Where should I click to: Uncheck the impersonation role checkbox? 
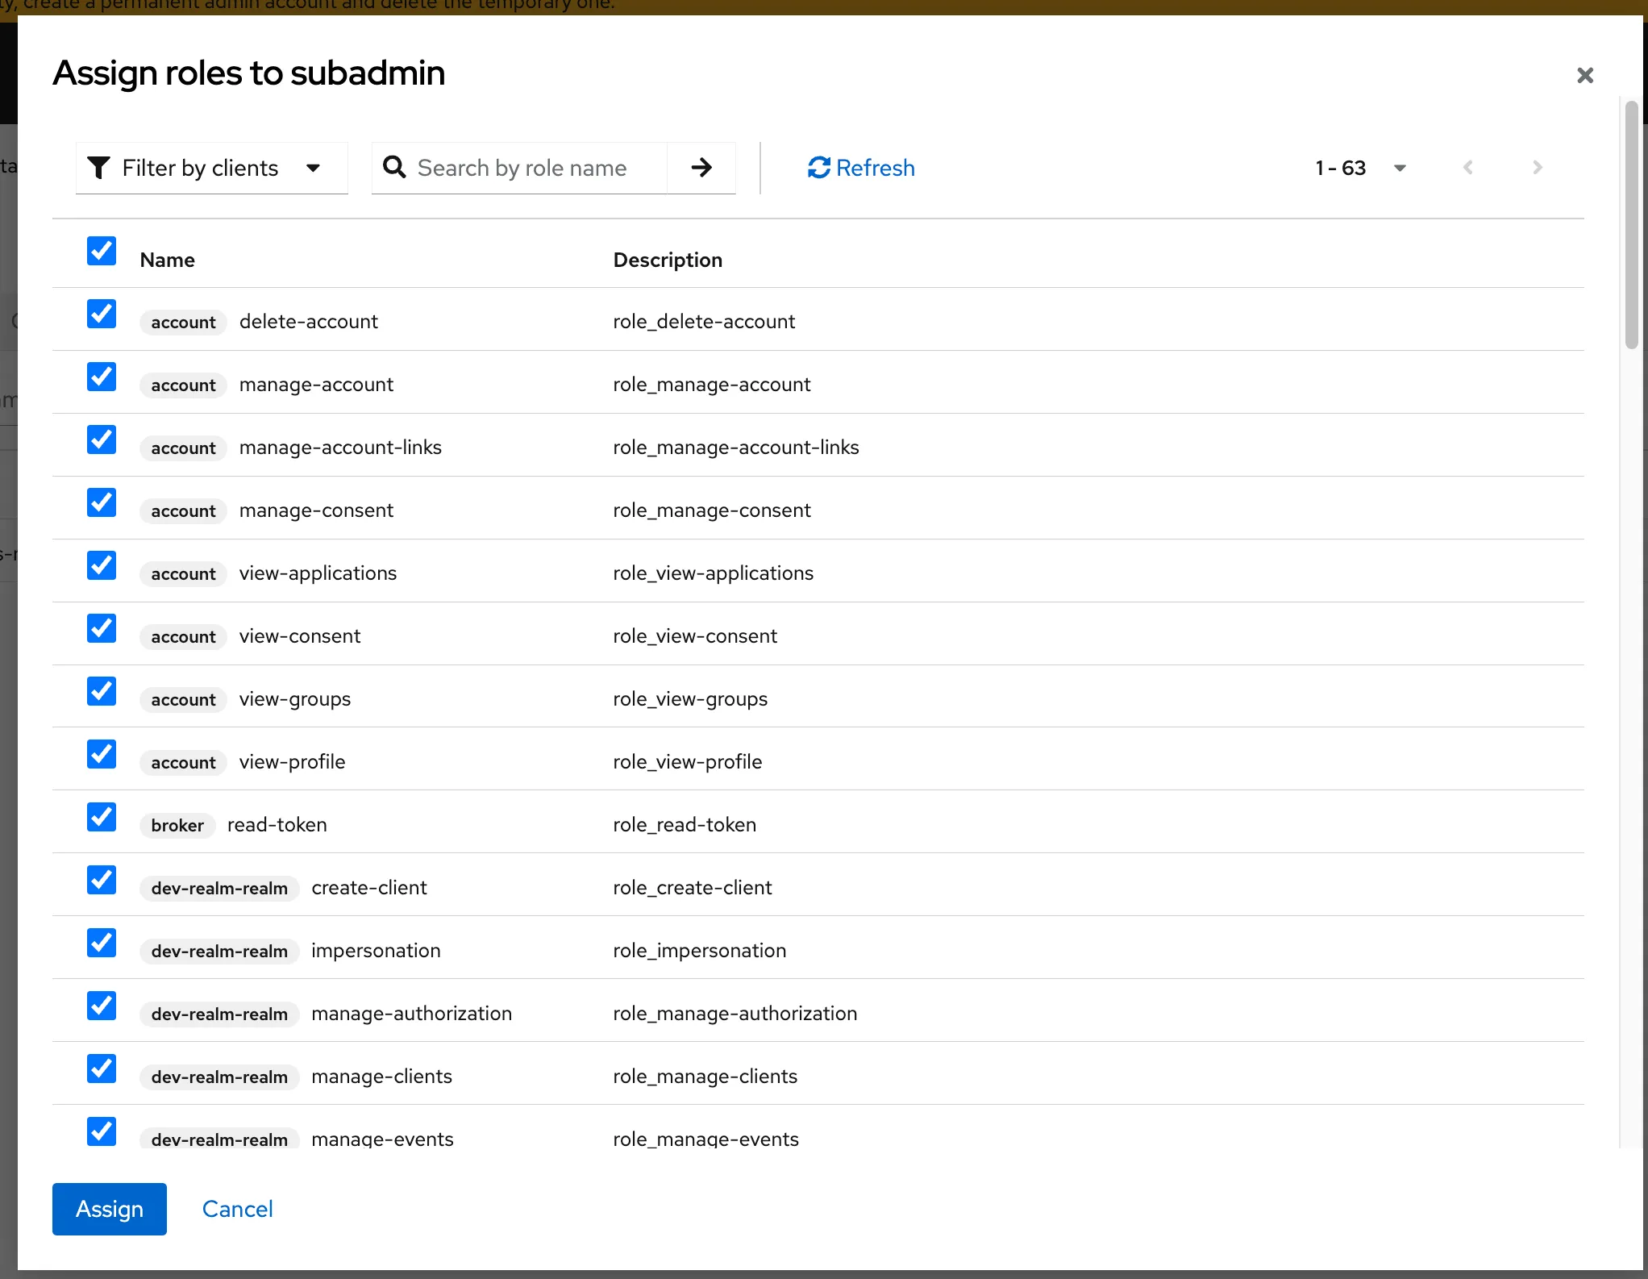pyautogui.click(x=102, y=943)
